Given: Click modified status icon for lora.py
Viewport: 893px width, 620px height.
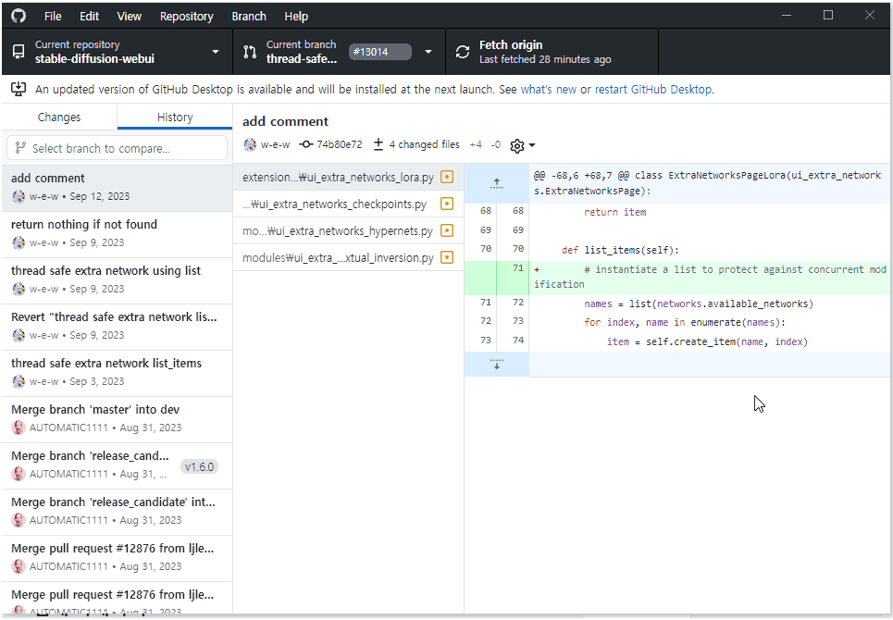Looking at the screenshot, I should pyautogui.click(x=447, y=177).
